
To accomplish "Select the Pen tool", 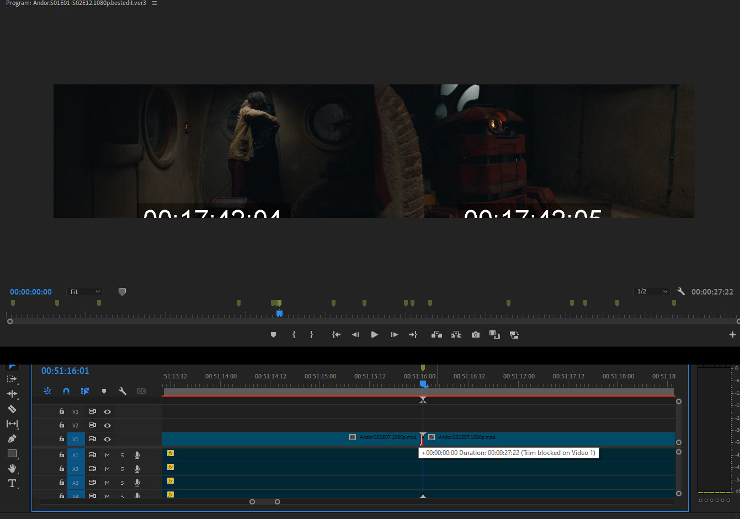I will pos(12,438).
